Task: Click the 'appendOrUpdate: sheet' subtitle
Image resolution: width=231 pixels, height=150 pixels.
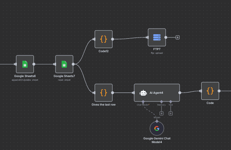Action: click(25, 80)
